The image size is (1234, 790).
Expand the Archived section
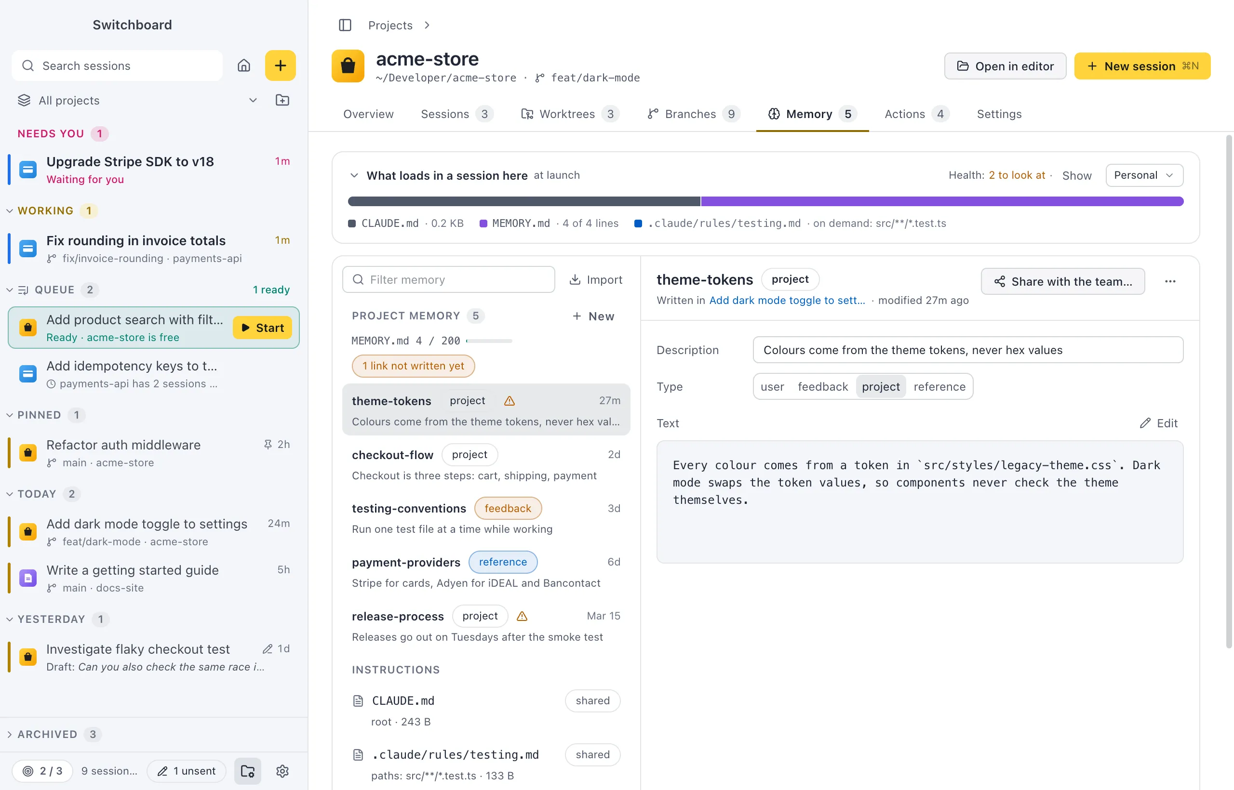point(10,735)
